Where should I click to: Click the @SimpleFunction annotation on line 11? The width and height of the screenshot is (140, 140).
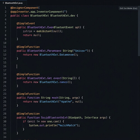coord(28,47)
